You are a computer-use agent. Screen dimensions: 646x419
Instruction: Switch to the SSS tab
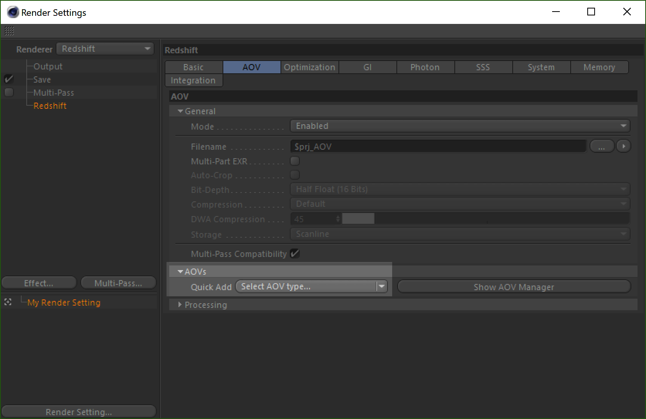click(484, 67)
